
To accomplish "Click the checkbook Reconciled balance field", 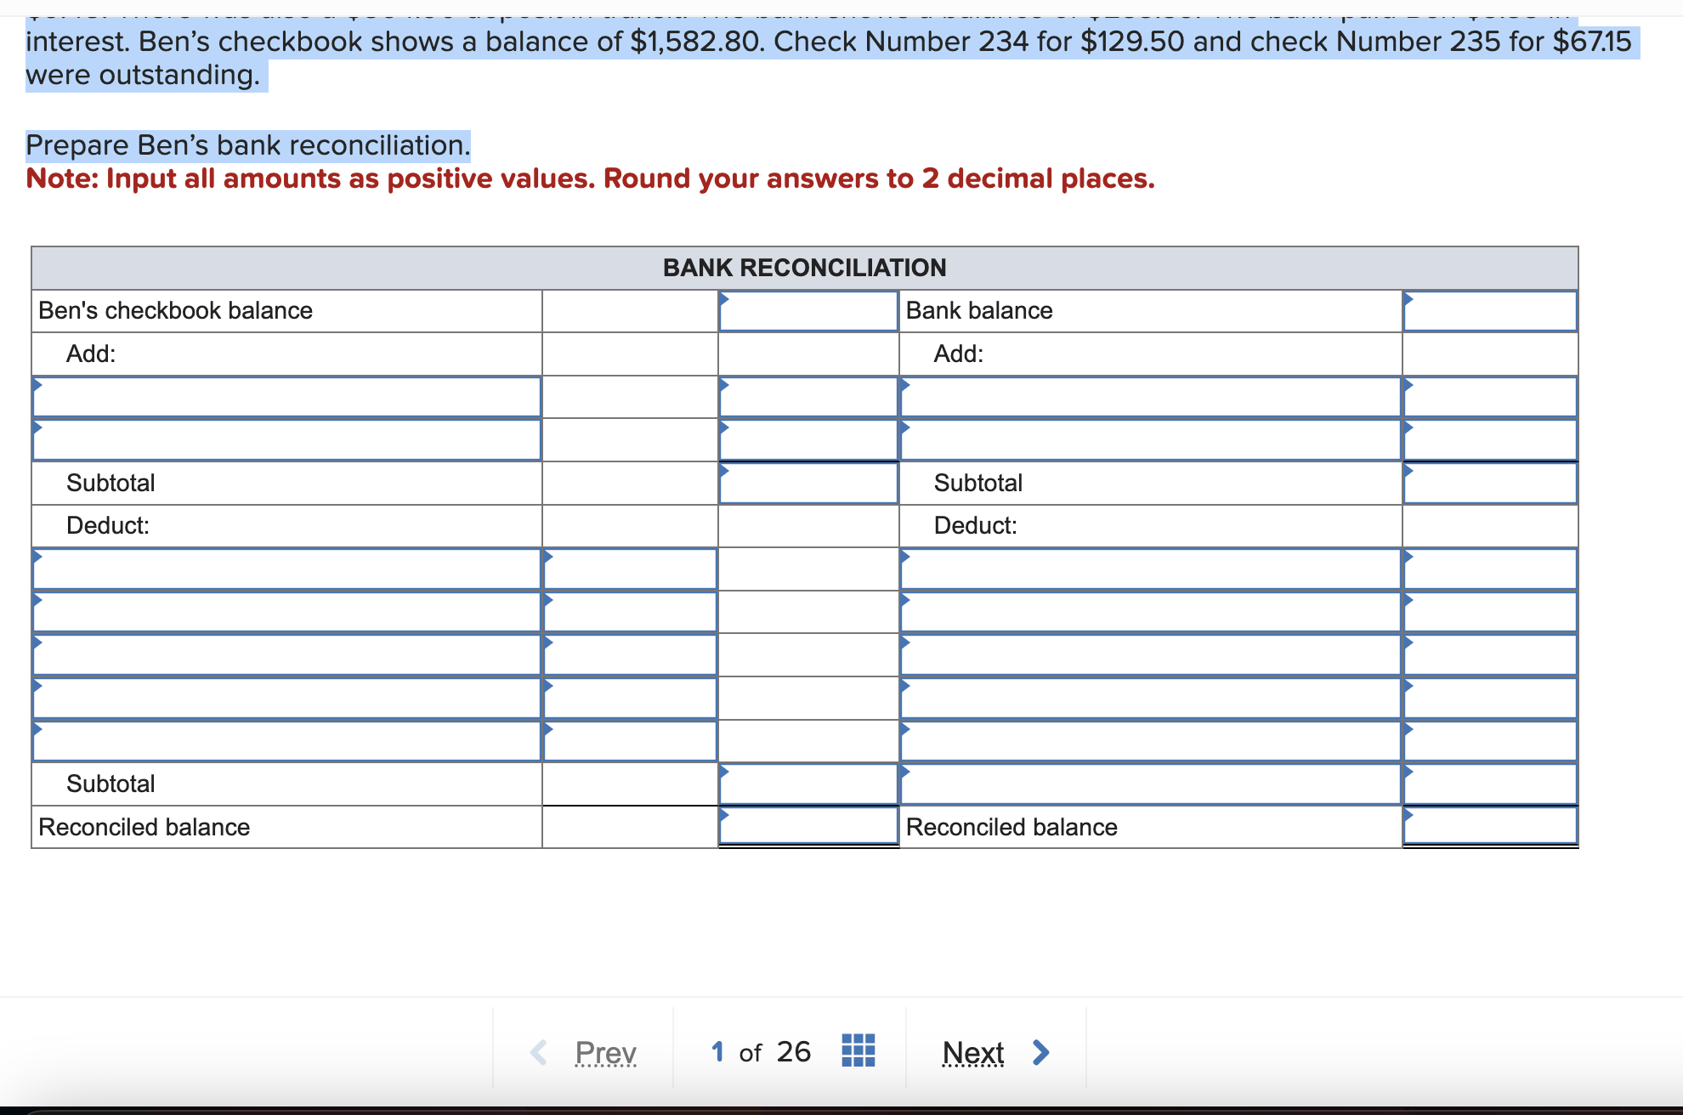I will (x=807, y=826).
